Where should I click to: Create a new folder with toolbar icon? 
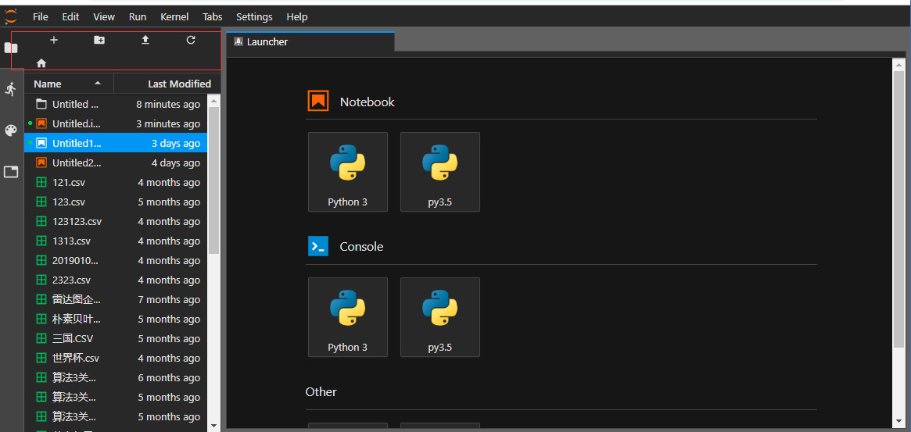(99, 40)
